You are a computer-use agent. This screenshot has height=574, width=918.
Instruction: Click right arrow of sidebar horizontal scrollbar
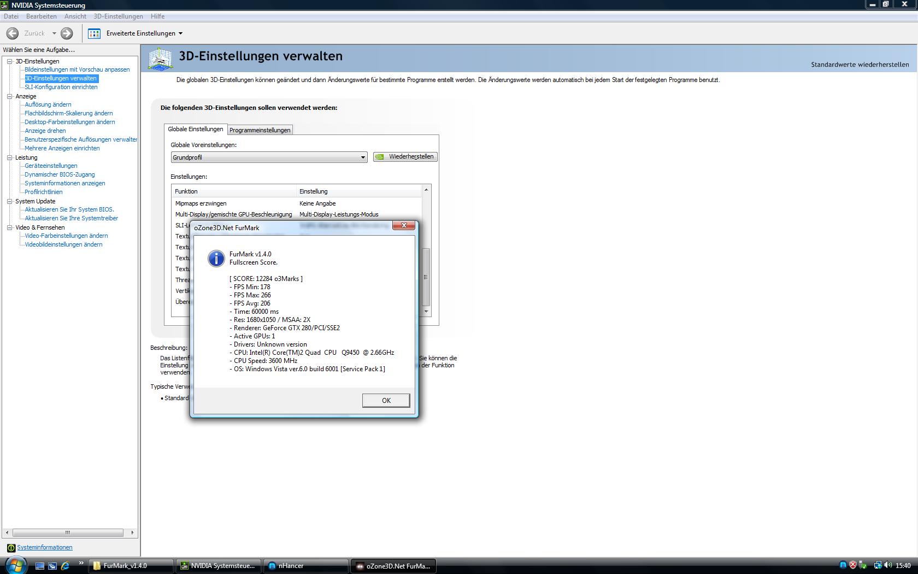tap(132, 532)
